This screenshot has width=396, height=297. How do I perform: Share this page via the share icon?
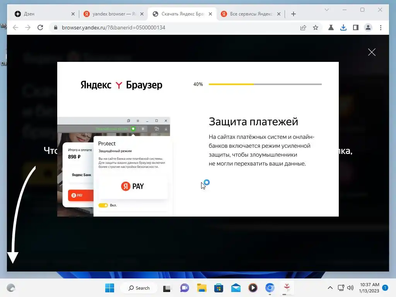(x=303, y=27)
